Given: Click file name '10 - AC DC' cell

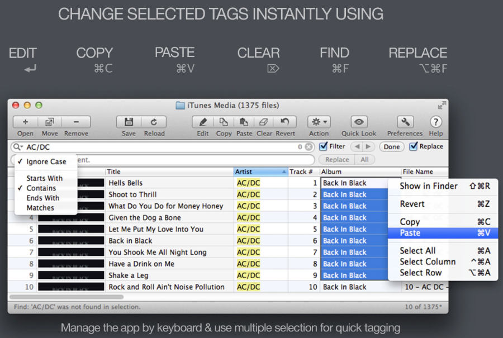Looking at the screenshot, I should (x=425, y=287).
